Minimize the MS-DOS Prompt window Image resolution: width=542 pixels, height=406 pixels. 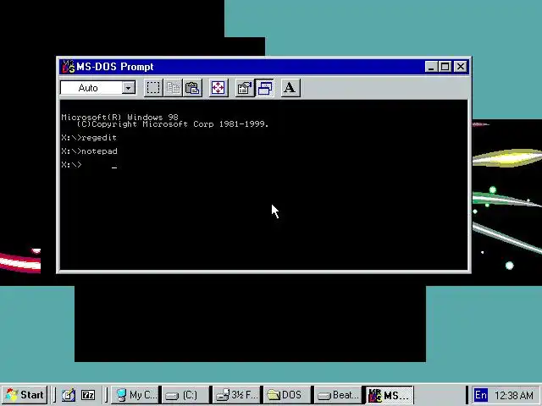coord(431,67)
